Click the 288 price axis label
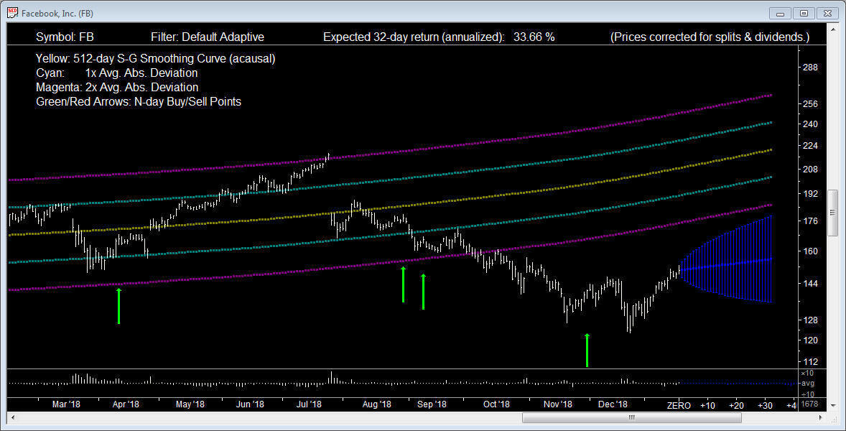The height and width of the screenshot is (431, 846). pyautogui.click(x=810, y=68)
